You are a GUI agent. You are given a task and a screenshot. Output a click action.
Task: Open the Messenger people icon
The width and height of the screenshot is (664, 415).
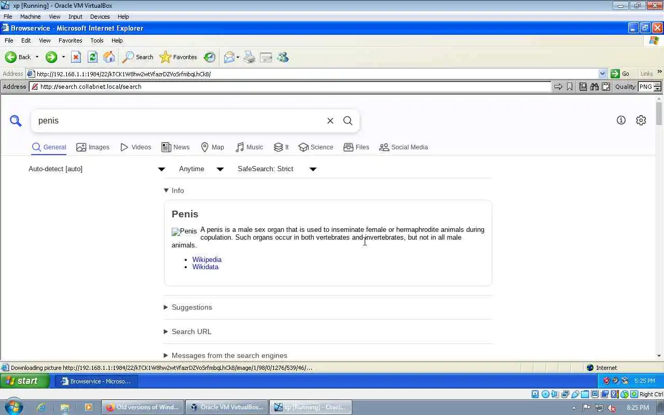[x=283, y=57]
